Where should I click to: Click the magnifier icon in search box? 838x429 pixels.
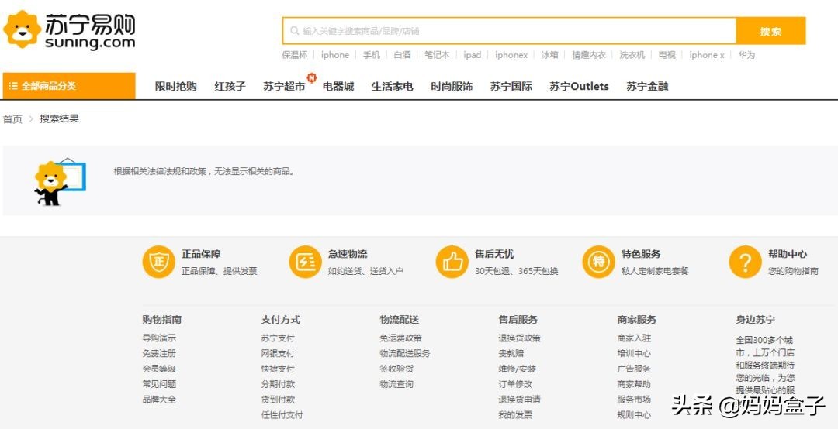[x=295, y=31]
